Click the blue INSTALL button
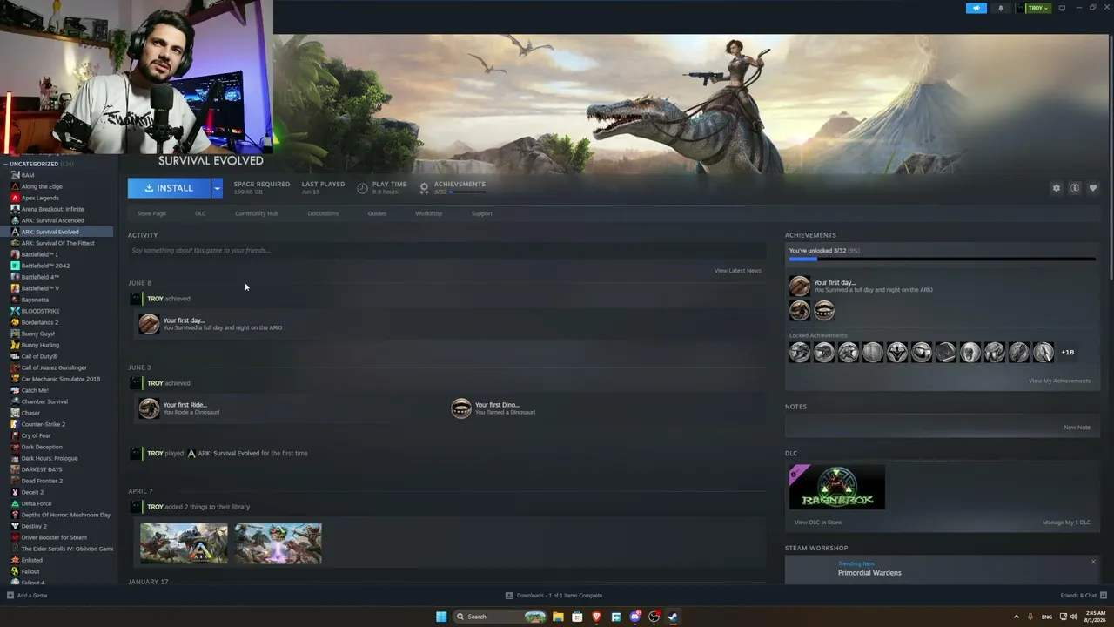Screen dimensions: 1114x627 (169, 188)
